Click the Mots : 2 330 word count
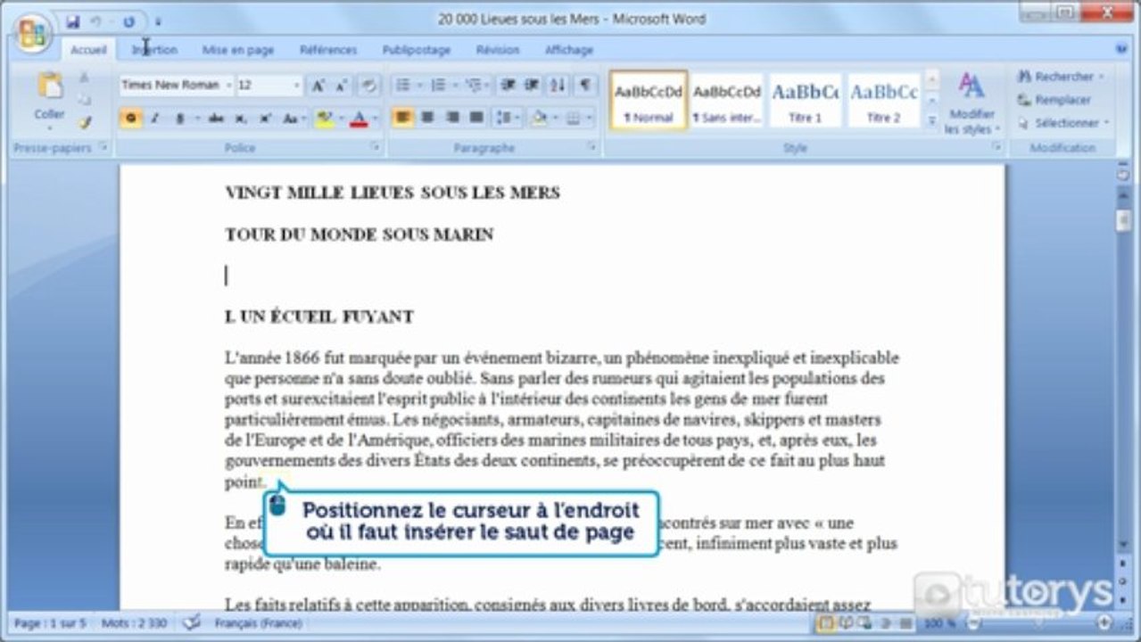Viewport: 1141px width, 642px height. coord(132,622)
